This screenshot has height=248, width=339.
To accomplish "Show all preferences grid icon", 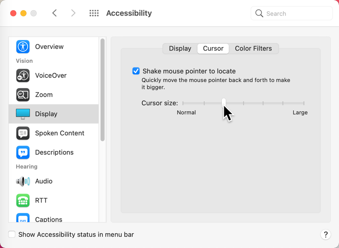I will tap(94, 13).
